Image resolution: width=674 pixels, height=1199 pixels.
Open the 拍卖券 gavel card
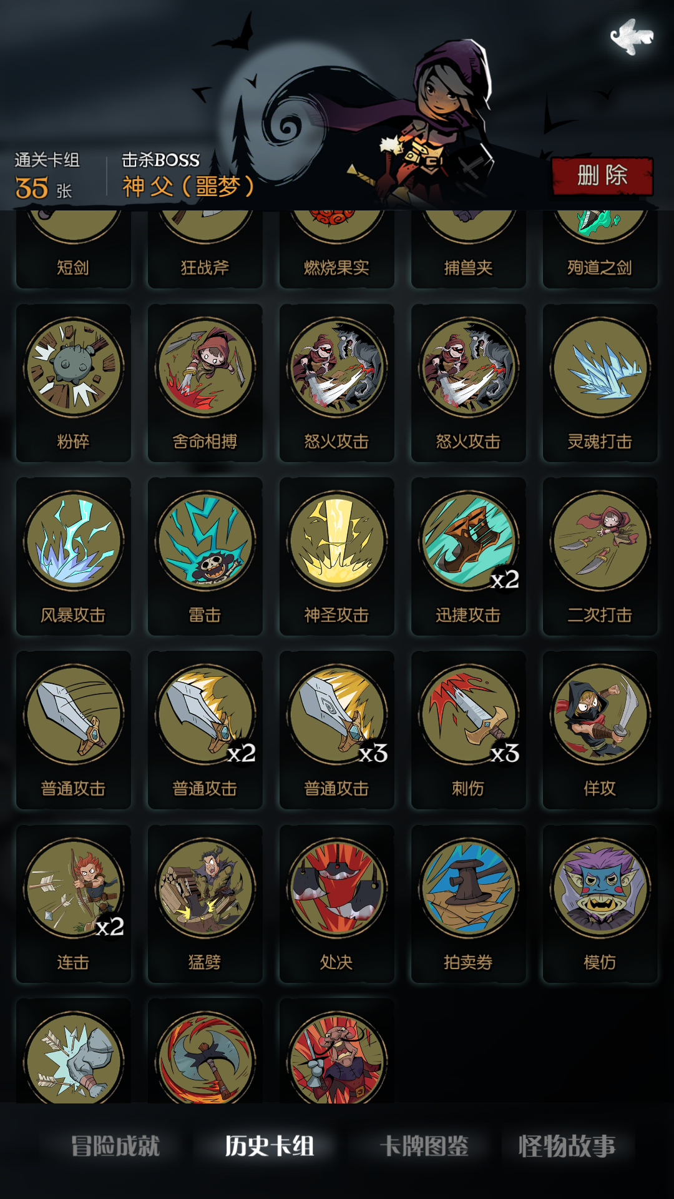[x=469, y=904]
